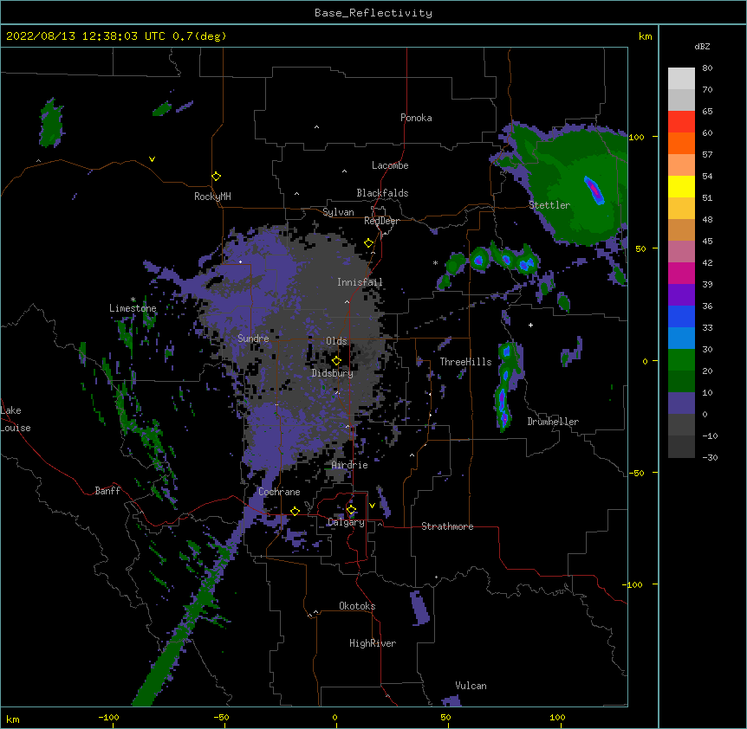Click the yellow diamond marker above the Calgary label

351,510
